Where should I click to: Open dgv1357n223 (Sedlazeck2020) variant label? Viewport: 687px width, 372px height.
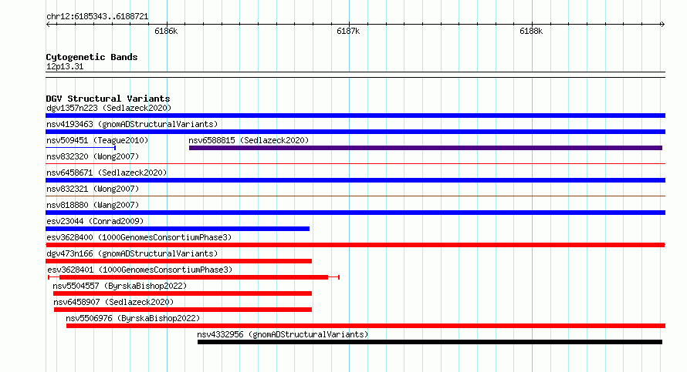pyautogui.click(x=109, y=108)
